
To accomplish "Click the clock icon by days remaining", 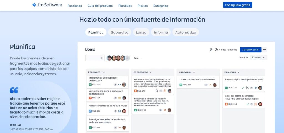I will tap(216, 49).
